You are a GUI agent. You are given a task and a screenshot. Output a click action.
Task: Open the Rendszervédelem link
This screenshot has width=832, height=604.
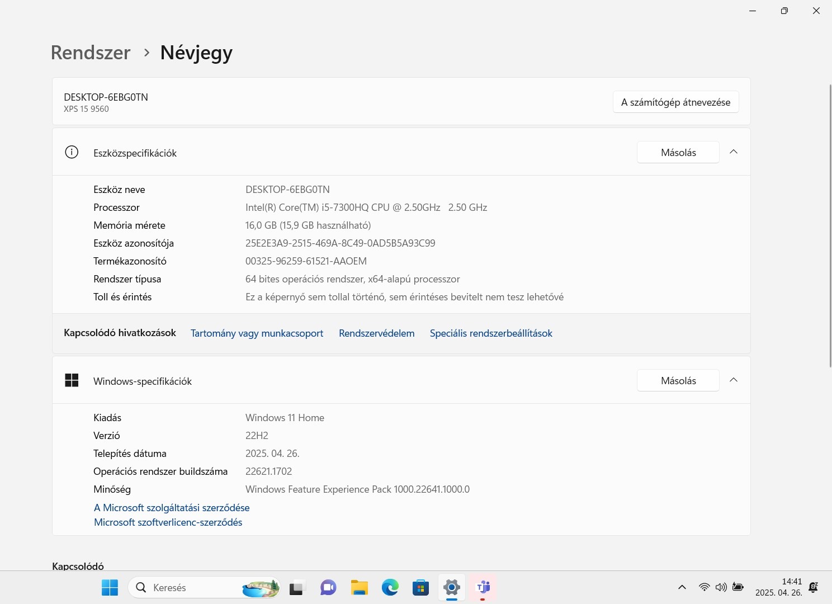[377, 333]
